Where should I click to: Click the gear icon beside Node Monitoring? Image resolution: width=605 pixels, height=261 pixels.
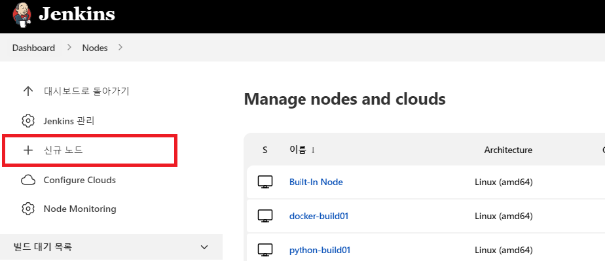[27, 209]
